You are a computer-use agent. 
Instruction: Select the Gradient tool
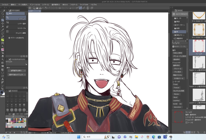(3, 69)
